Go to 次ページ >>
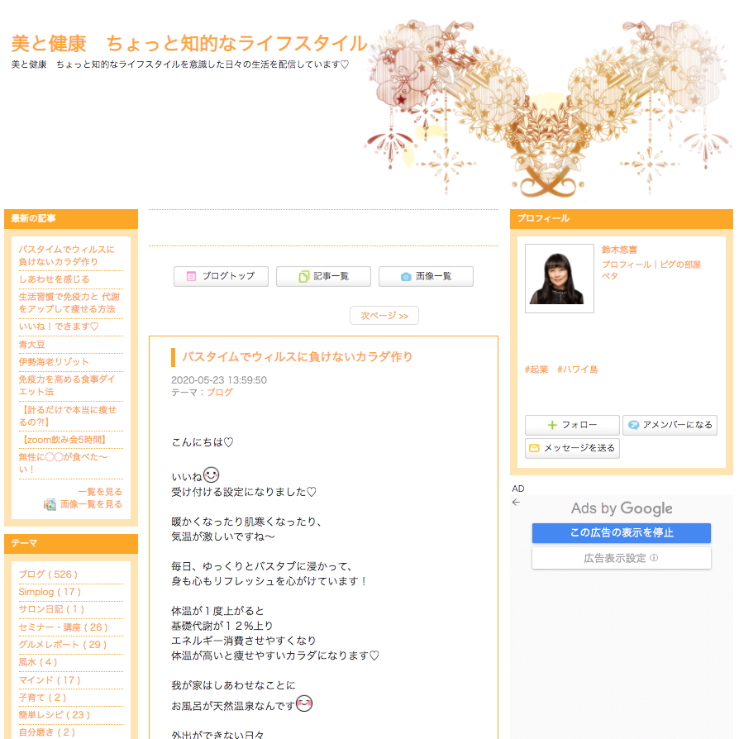This screenshot has width=739, height=739. coord(384,316)
